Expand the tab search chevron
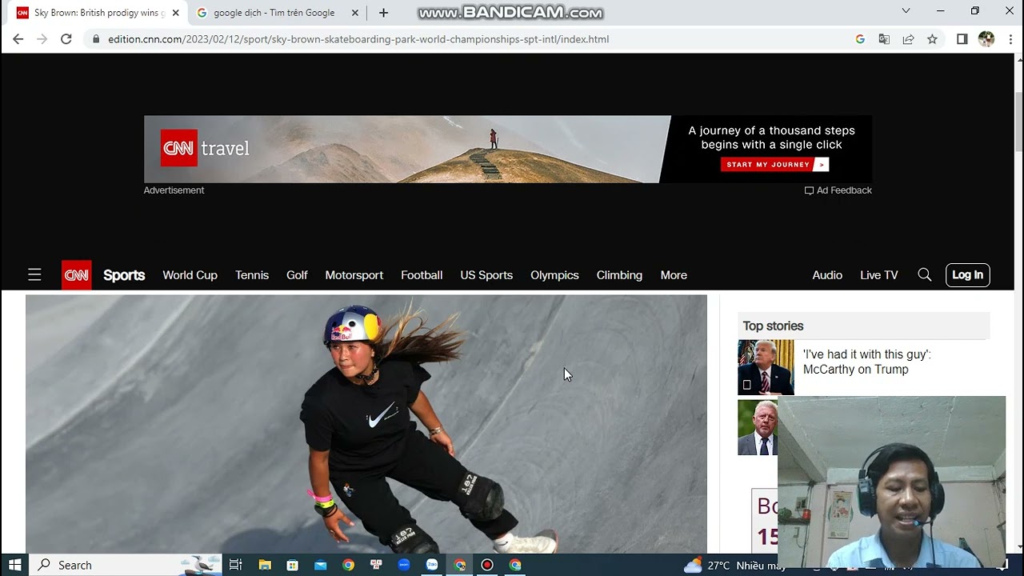Image resolution: width=1024 pixels, height=576 pixels. coord(906,11)
